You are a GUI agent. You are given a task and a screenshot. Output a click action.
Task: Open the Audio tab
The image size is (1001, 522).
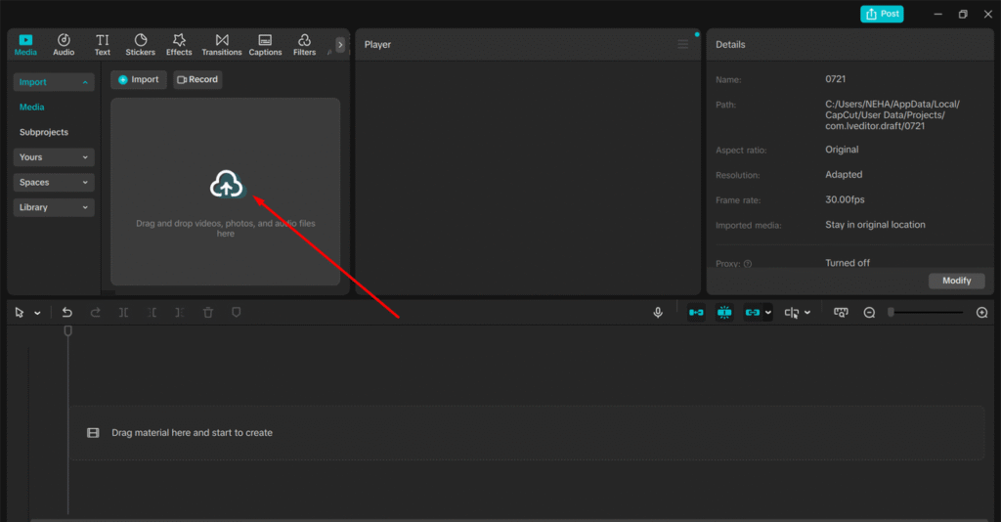(64, 45)
